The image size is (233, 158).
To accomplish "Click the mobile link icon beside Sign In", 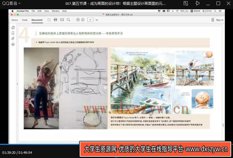I will [213, 20].
